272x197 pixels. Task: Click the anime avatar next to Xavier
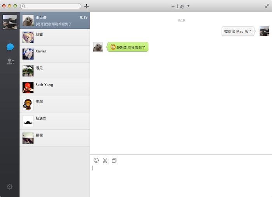point(28,54)
